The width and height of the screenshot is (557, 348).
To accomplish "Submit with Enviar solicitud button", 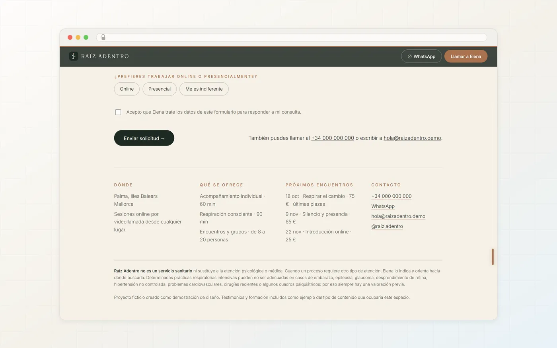I will [144, 138].
